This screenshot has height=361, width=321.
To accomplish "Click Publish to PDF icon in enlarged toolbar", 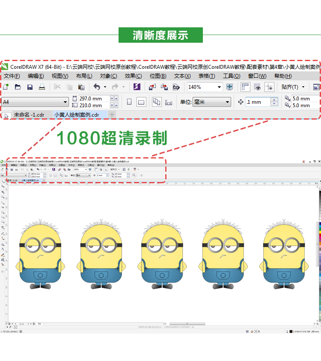I will click(x=176, y=87).
